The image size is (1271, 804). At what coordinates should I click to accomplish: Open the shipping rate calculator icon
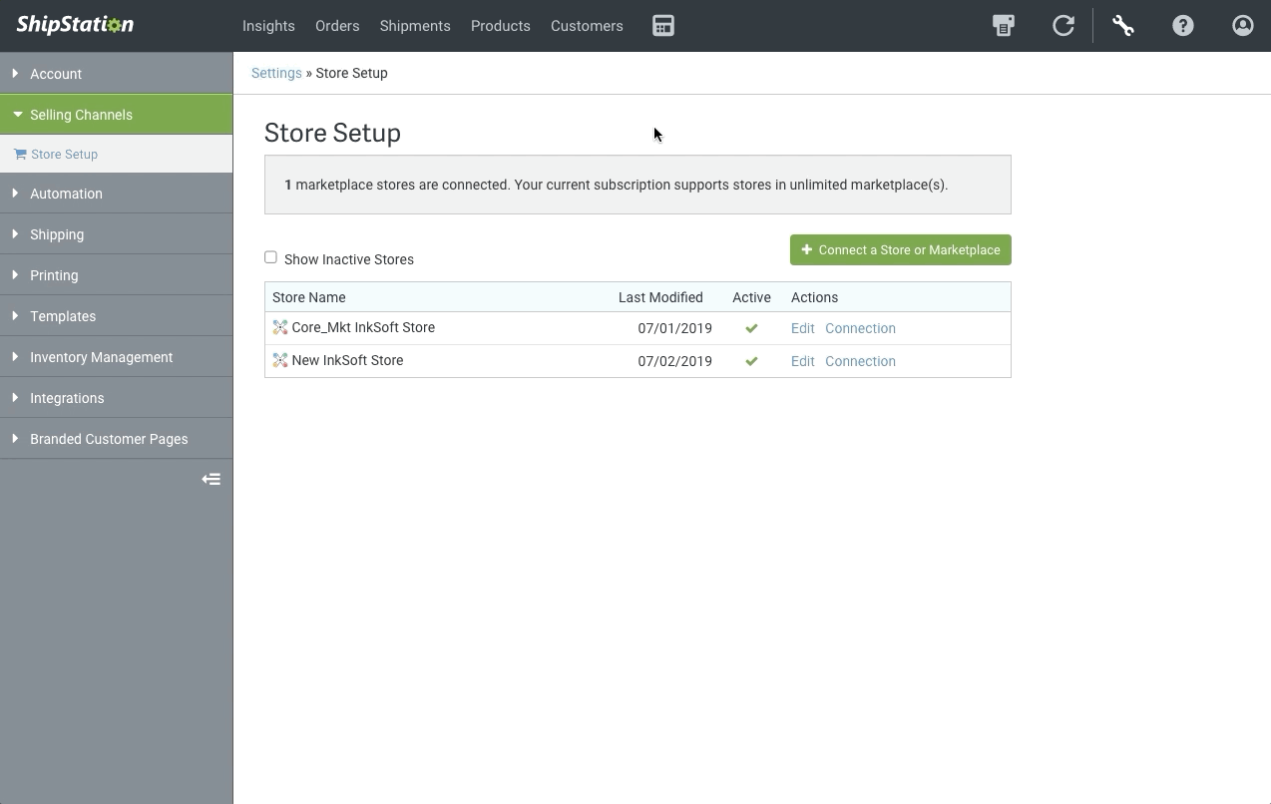663,26
